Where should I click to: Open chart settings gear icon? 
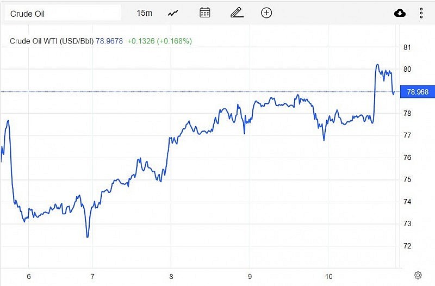(x=418, y=275)
